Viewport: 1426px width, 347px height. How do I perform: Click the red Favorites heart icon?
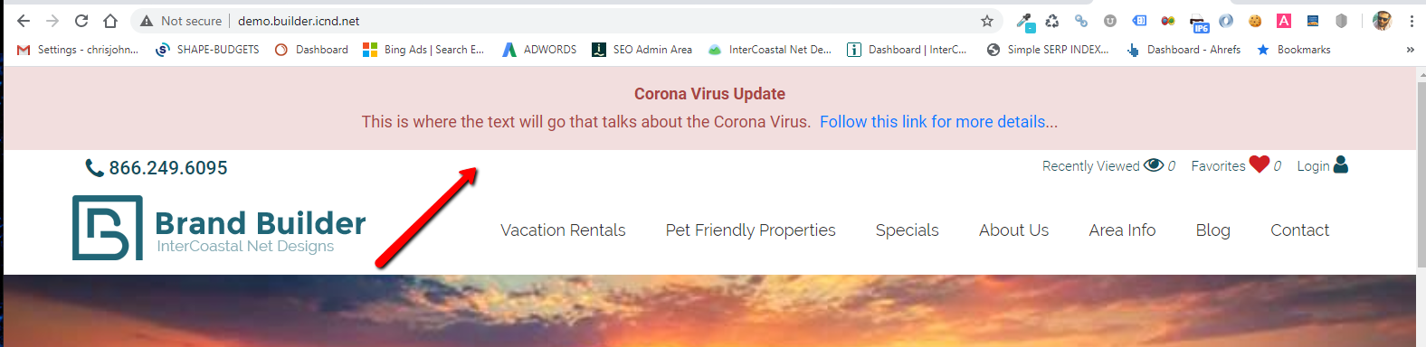[1260, 164]
